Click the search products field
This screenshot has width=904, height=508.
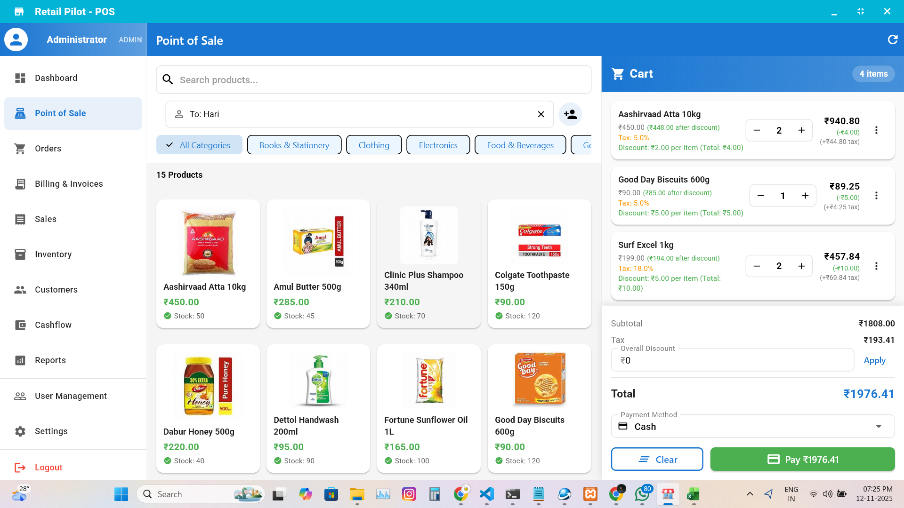click(372, 79)
